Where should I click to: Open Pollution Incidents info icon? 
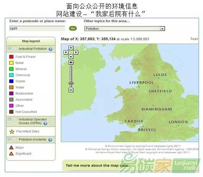(50, 139)
